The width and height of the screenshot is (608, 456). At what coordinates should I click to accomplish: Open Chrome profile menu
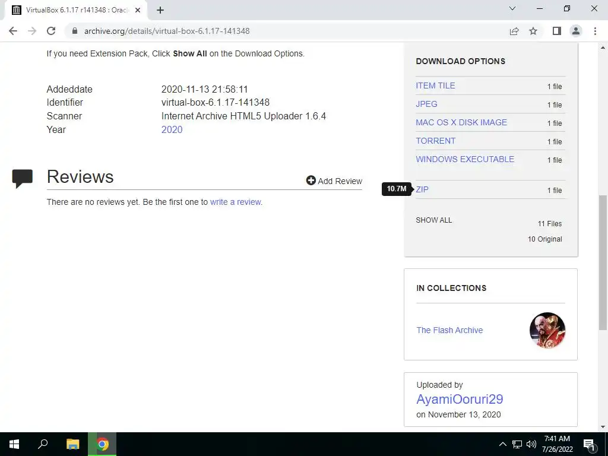[x=576, y=31]
